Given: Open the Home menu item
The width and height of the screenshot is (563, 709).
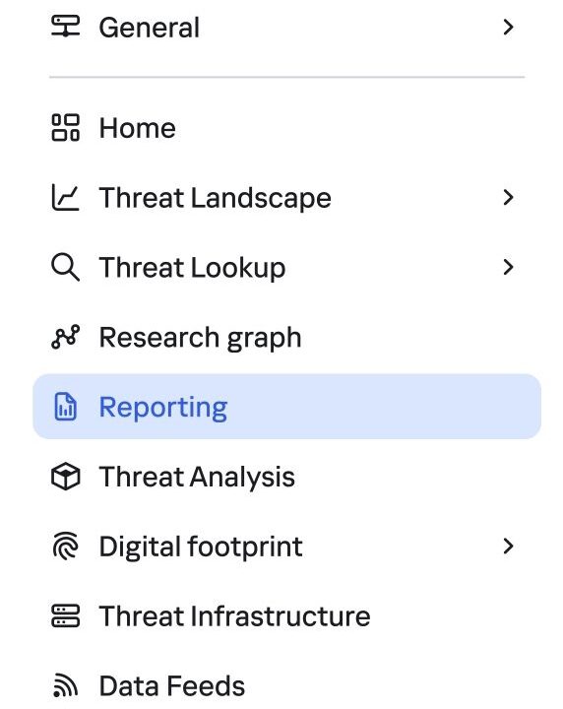Looking at the screenshot, I should click(287, 127).
